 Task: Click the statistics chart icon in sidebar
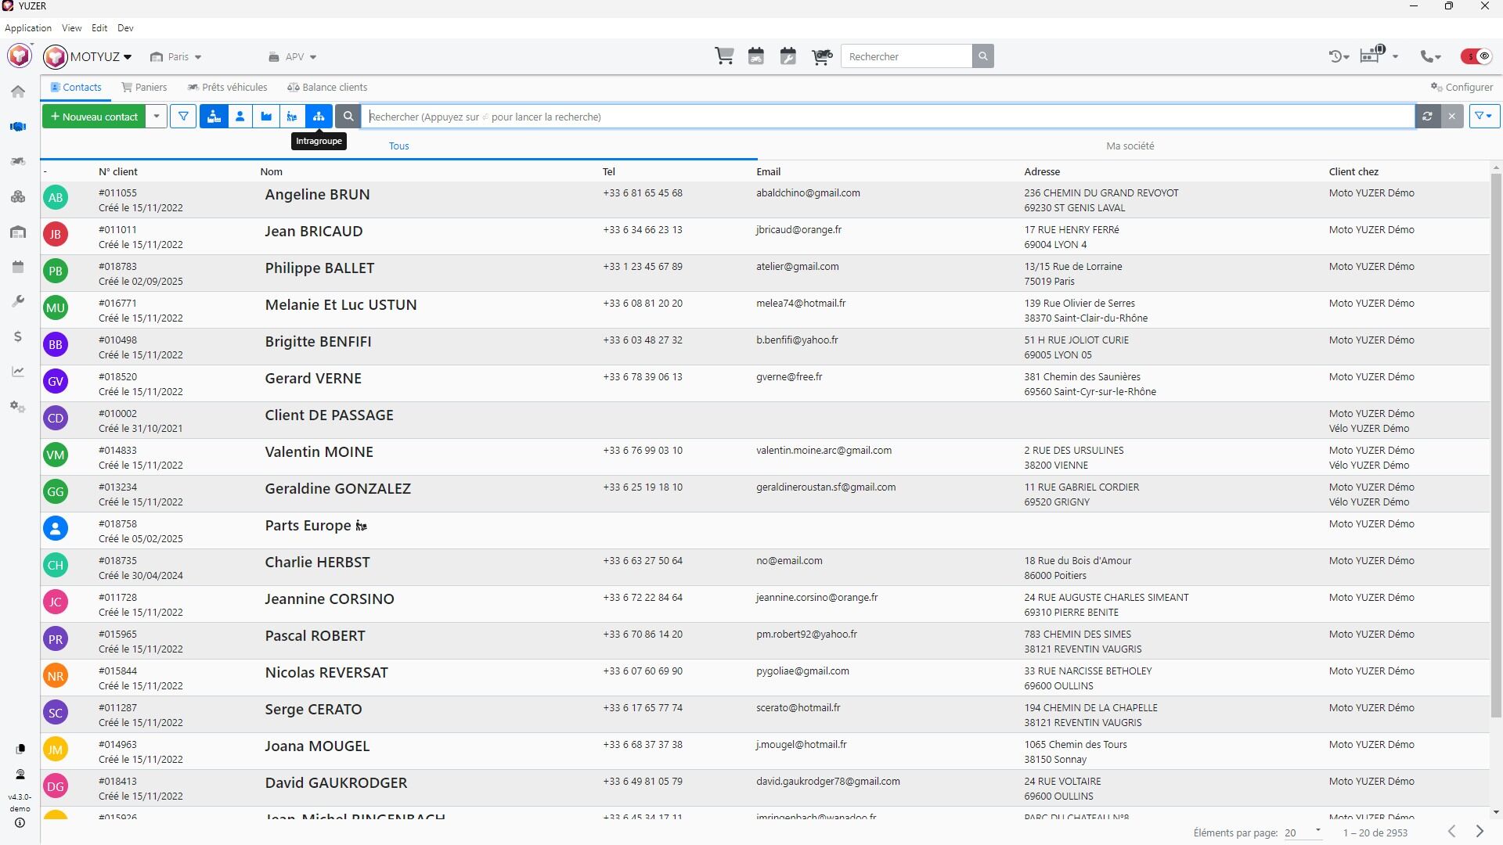(18, 372)
